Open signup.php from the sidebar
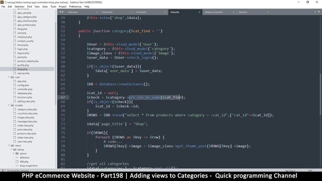 coord(24,73)
